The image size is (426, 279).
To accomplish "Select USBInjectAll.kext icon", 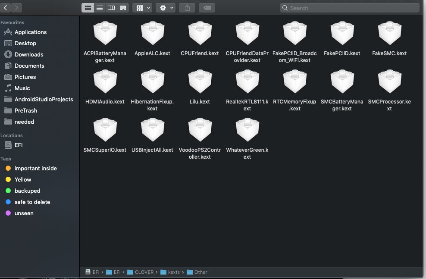I will coord(152,130).
